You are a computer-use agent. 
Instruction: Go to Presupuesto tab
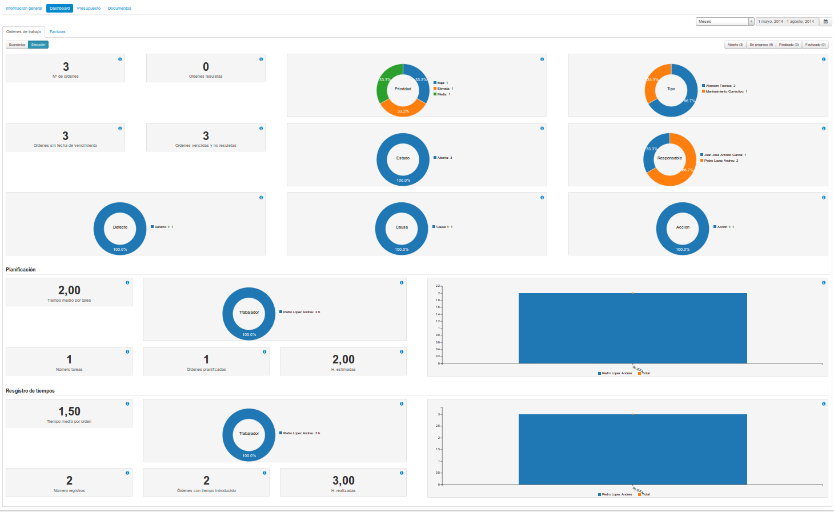[x=89, y=9]
